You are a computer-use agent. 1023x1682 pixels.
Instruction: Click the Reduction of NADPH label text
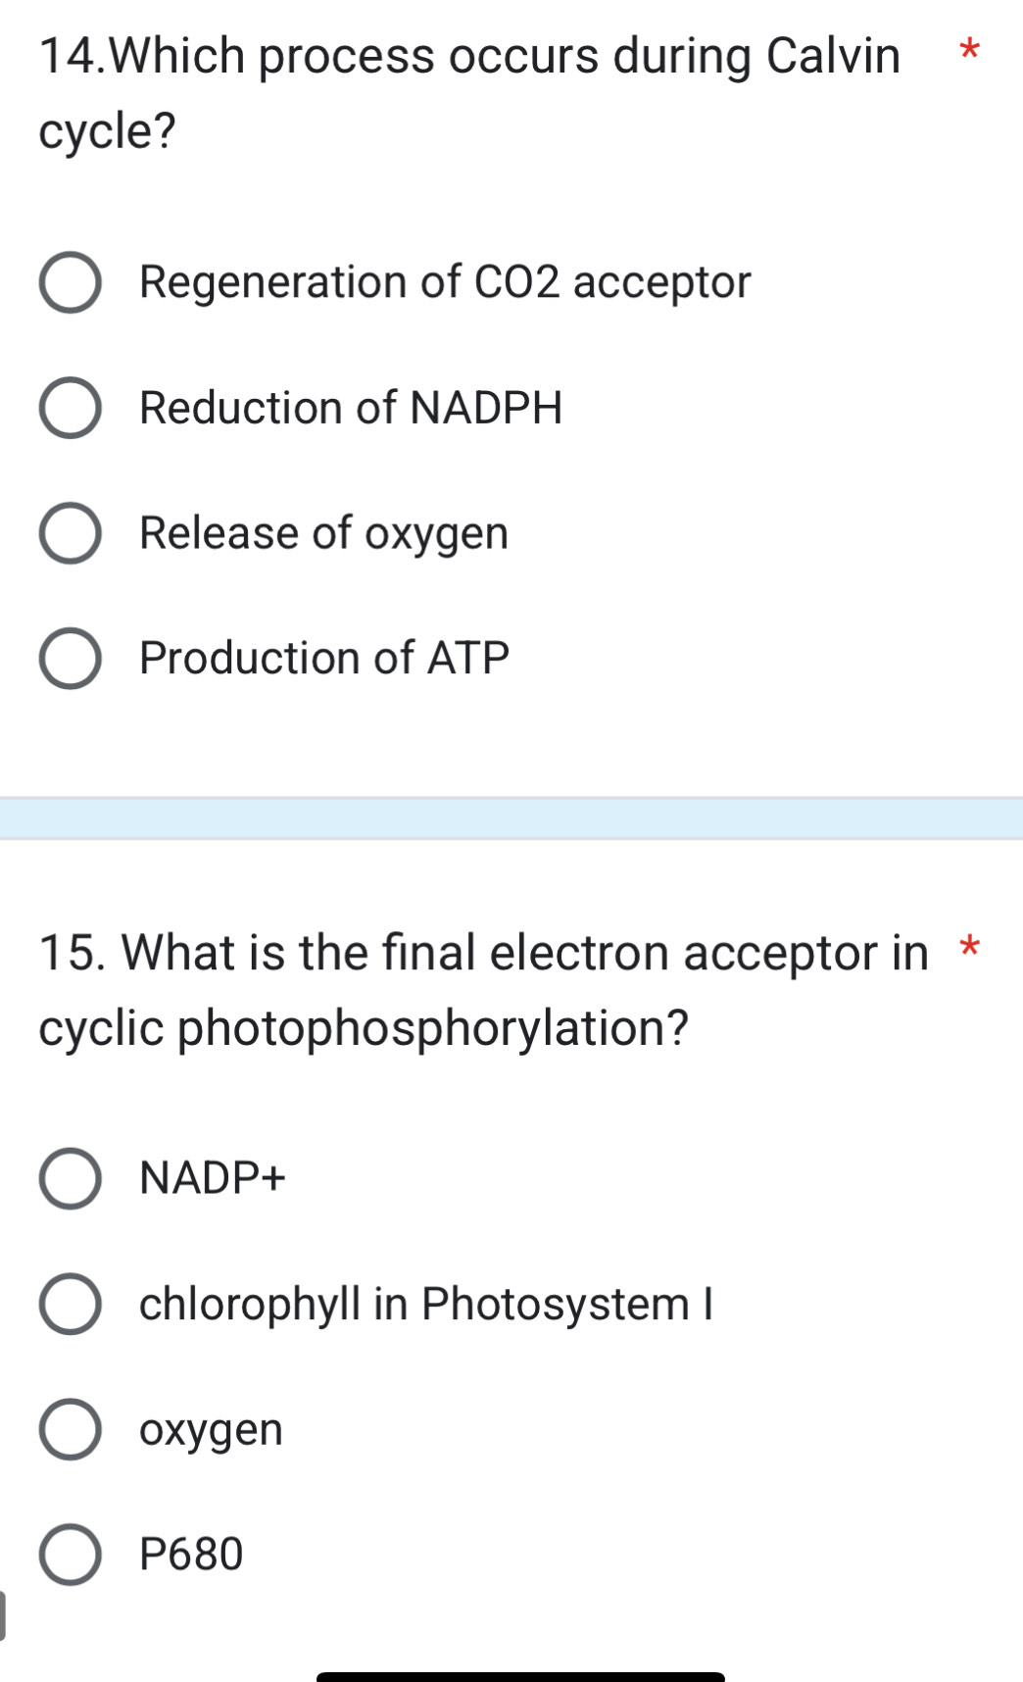(349, 407)
